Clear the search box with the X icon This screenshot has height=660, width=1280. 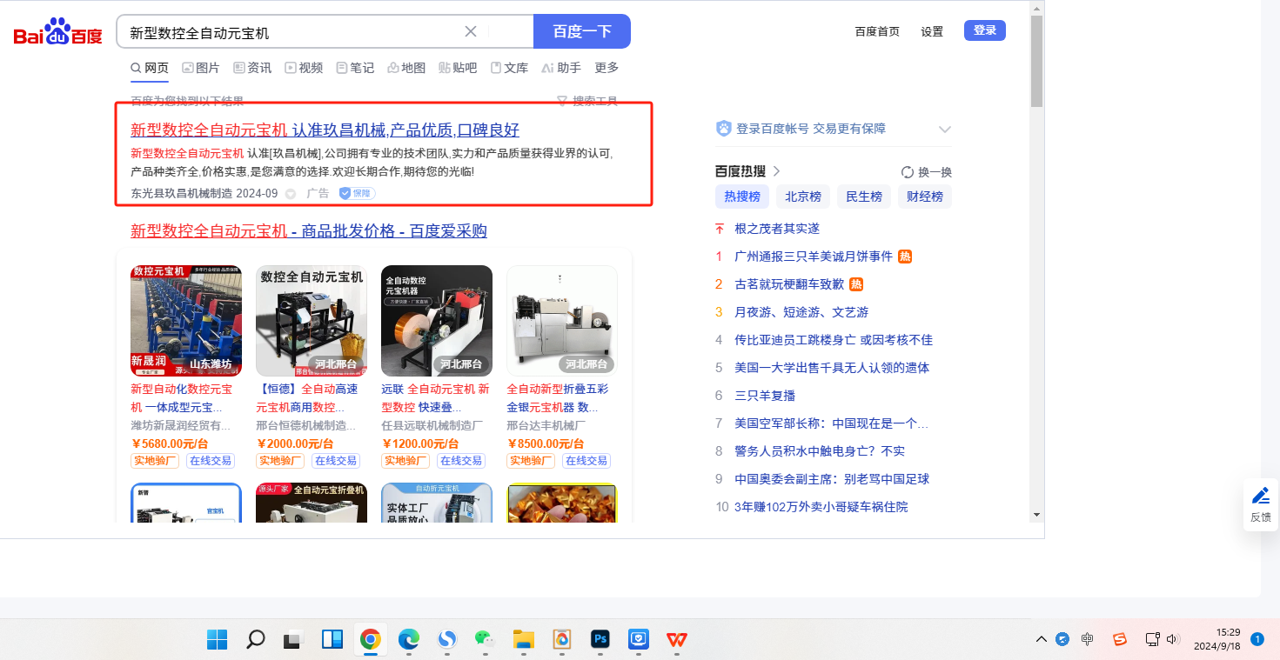click(x=471, y=31)
